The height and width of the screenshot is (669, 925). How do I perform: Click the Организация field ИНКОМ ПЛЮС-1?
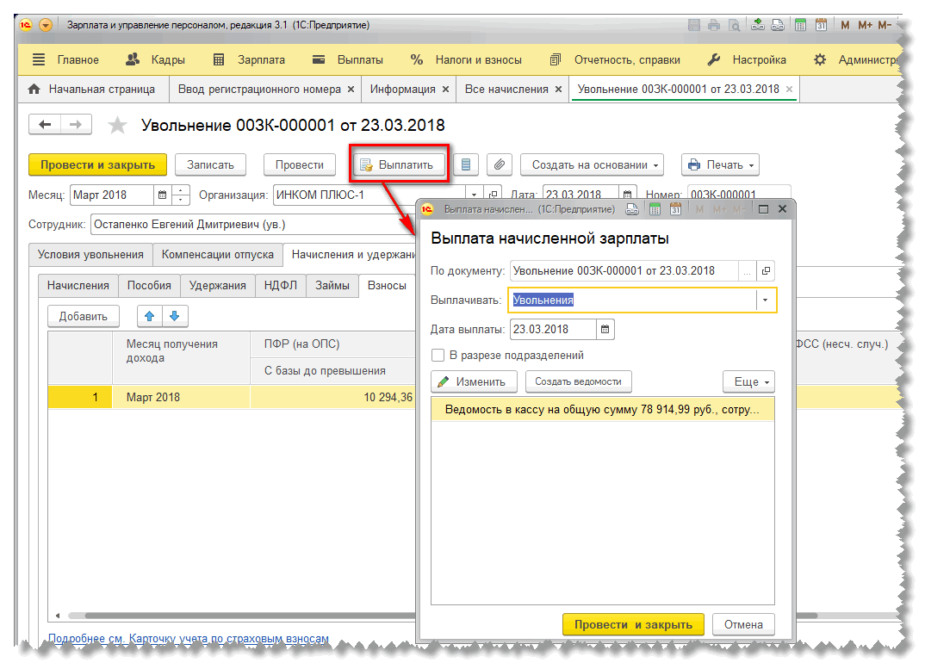pyautogui.click(x=369, y=195)
